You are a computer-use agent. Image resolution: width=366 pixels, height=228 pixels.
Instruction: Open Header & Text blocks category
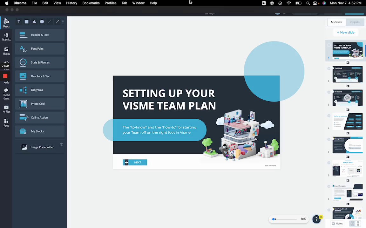[40, 35]
